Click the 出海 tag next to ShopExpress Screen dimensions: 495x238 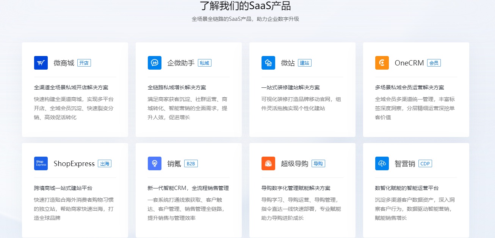click(105, 163)
